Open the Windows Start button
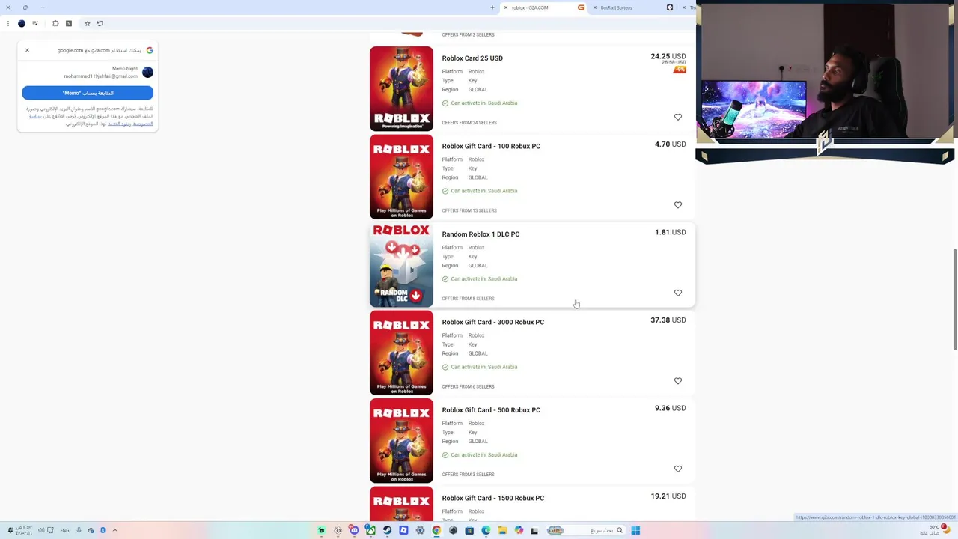Viewport: 958px width, 539px height. click(x=635, y=530)
